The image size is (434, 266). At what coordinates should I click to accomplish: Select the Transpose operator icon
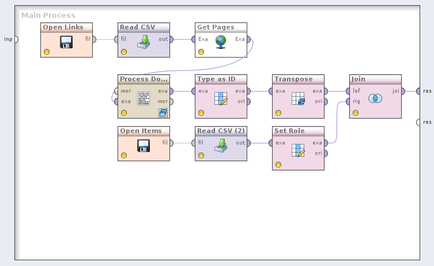click(298, 98)
